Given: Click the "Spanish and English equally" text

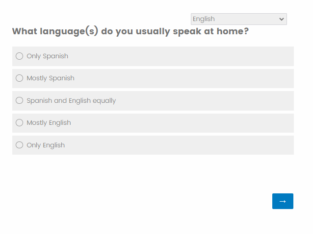Looking at the screenshot, I should [x=71, y=101].
